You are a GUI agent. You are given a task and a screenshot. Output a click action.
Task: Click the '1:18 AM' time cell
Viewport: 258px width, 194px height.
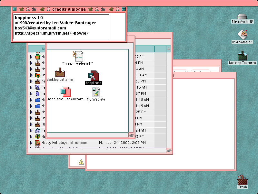143,100
